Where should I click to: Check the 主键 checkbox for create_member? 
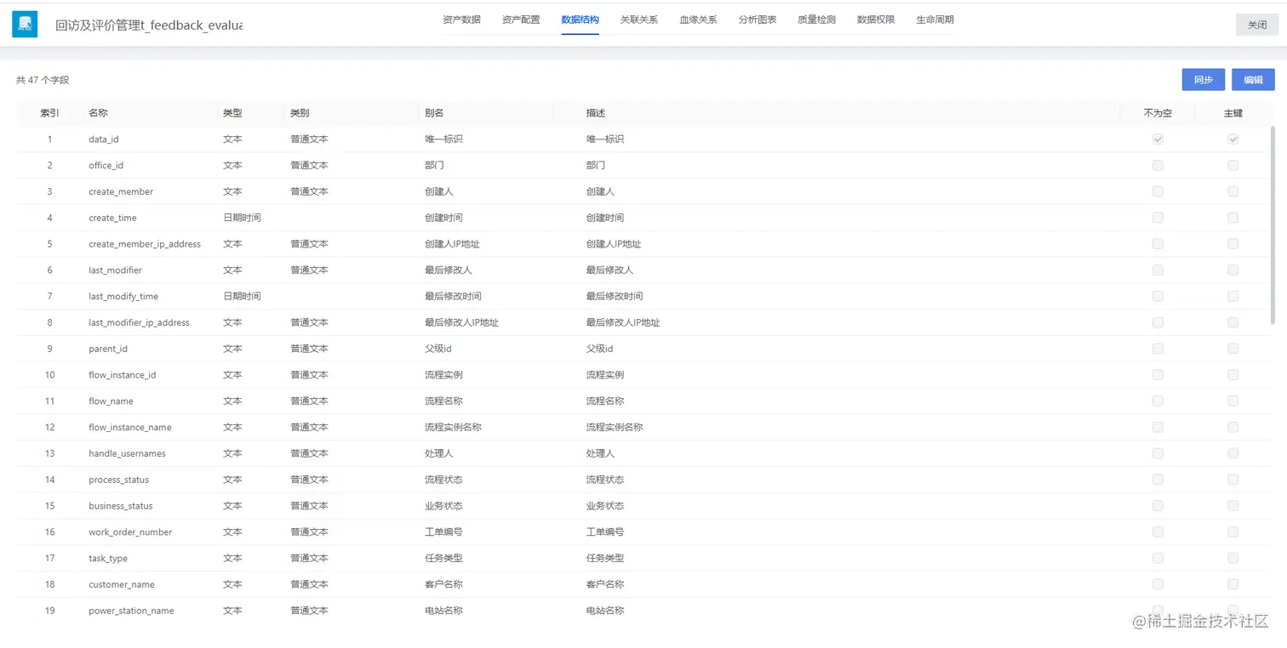(x=1233, y=191)
